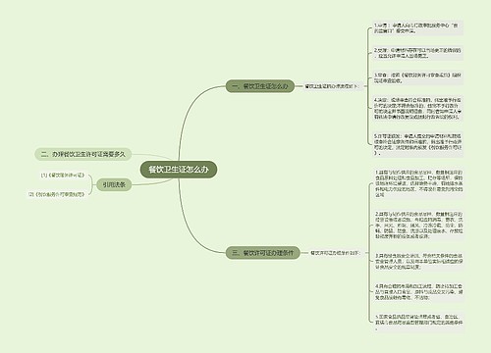The height and width of the screenshot is (353, 491).
Task: Select step 2.受理 note in process list
Action: (417, 53)
